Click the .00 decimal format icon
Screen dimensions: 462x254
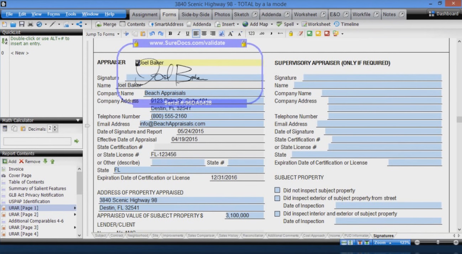[262, 34]
